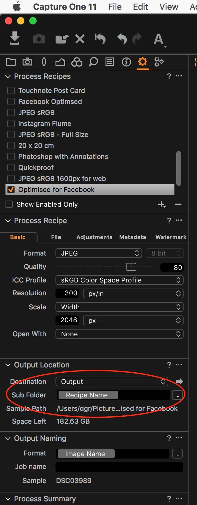
Task: Open the Batch tool tab gears icon
Action: [x=159, y=62]
